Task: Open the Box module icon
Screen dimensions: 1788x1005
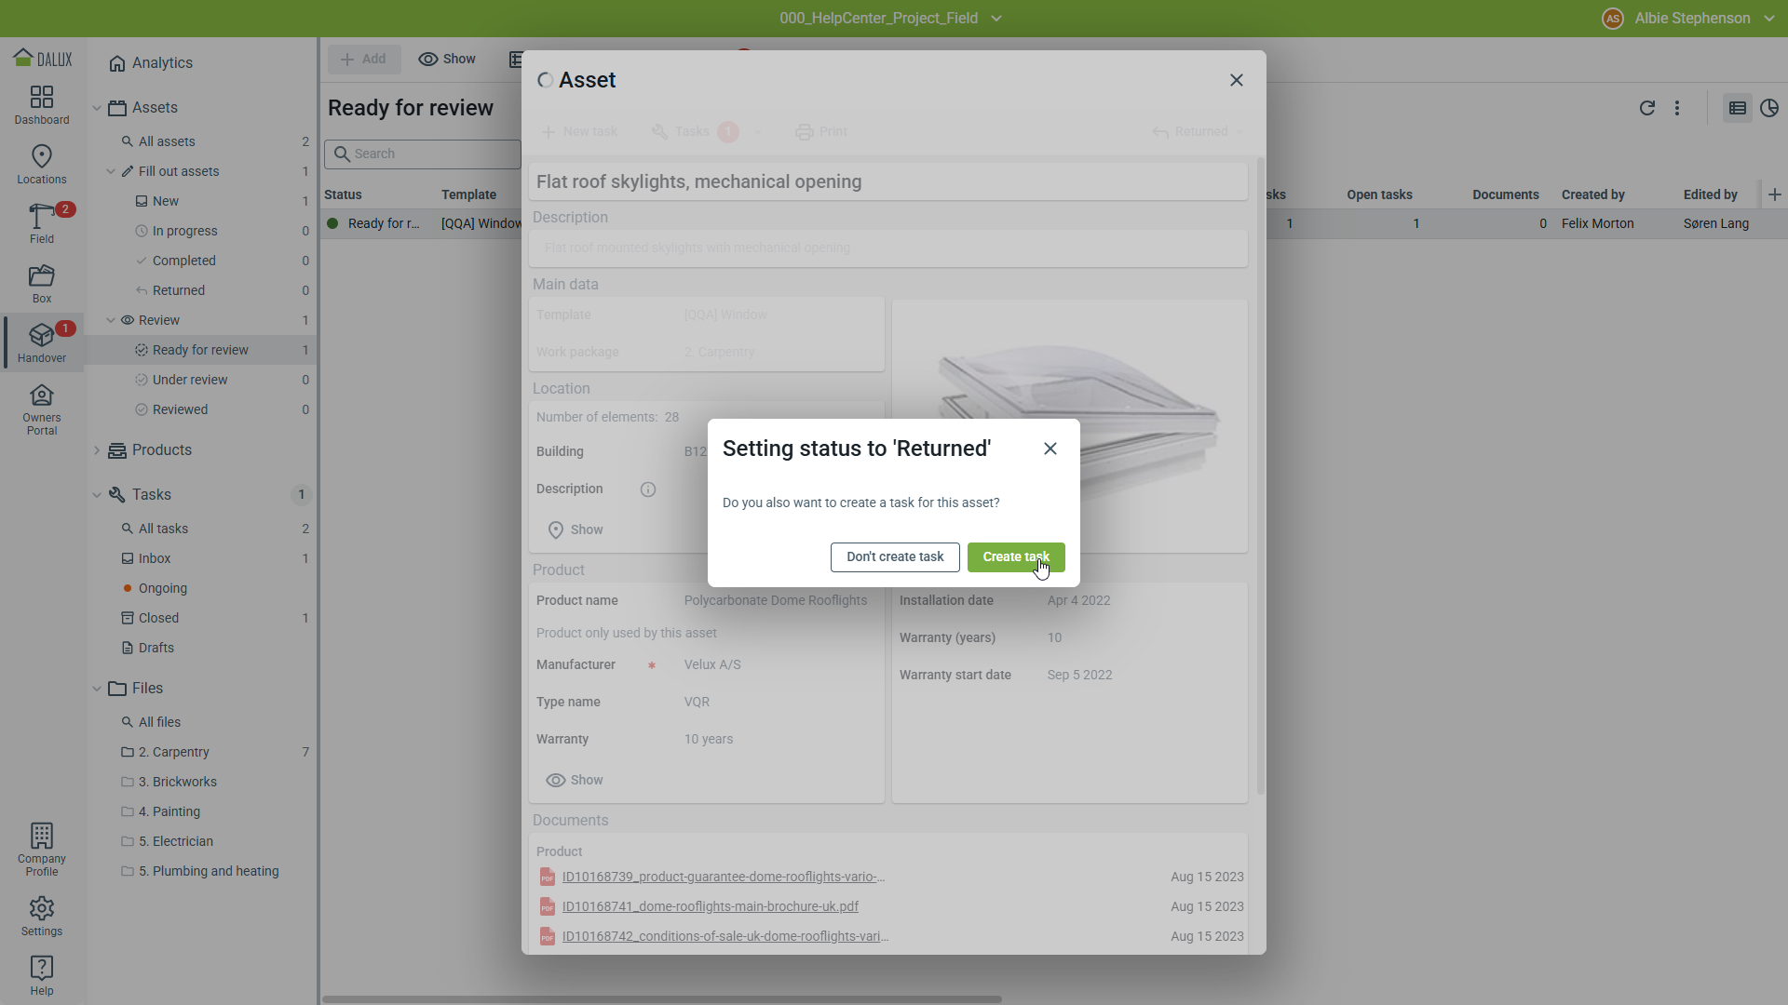Action: click(x=42, y=283)
